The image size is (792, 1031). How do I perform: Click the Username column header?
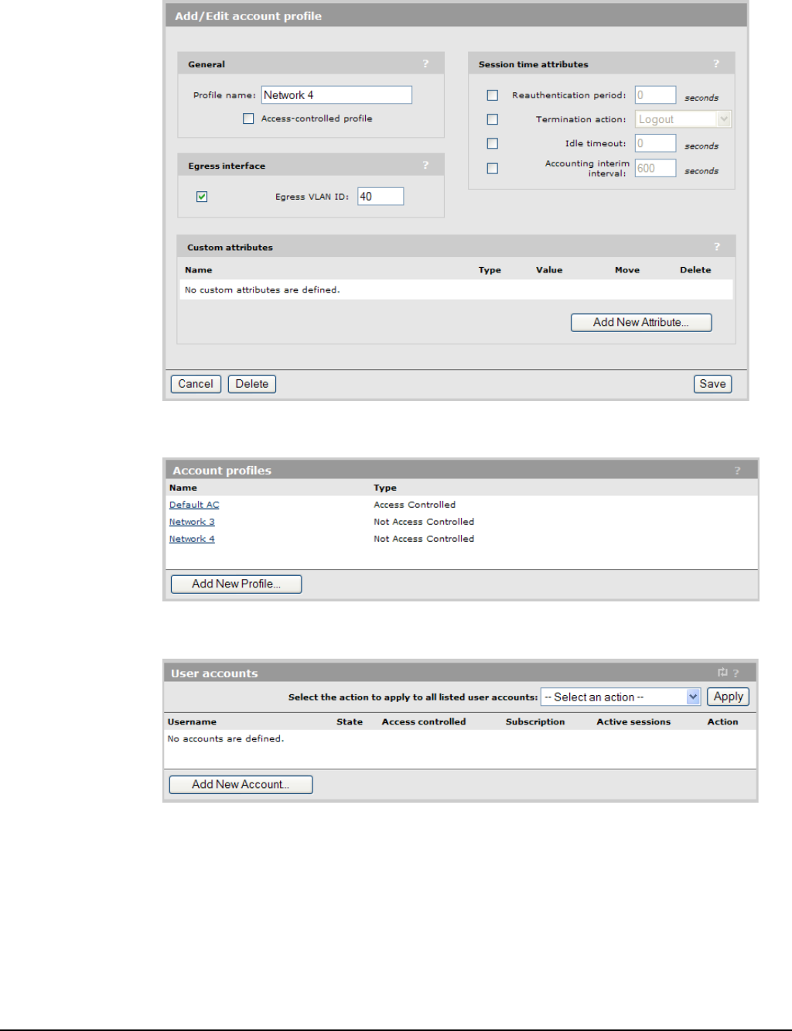point(192,721)
